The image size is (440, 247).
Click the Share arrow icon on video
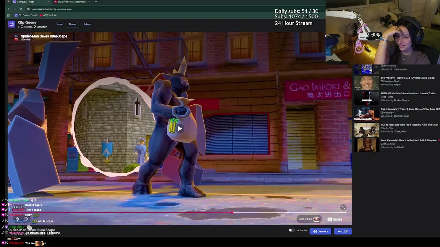17,219
